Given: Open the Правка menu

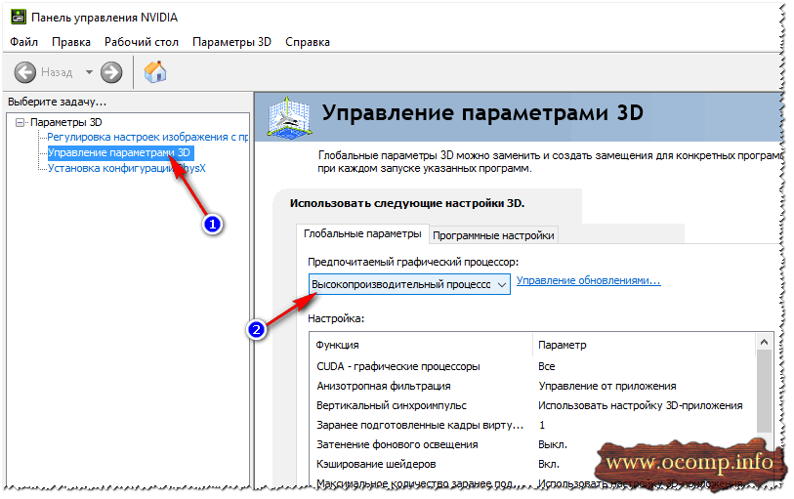Looking at the screenshot, I should [x=71, y=42].
